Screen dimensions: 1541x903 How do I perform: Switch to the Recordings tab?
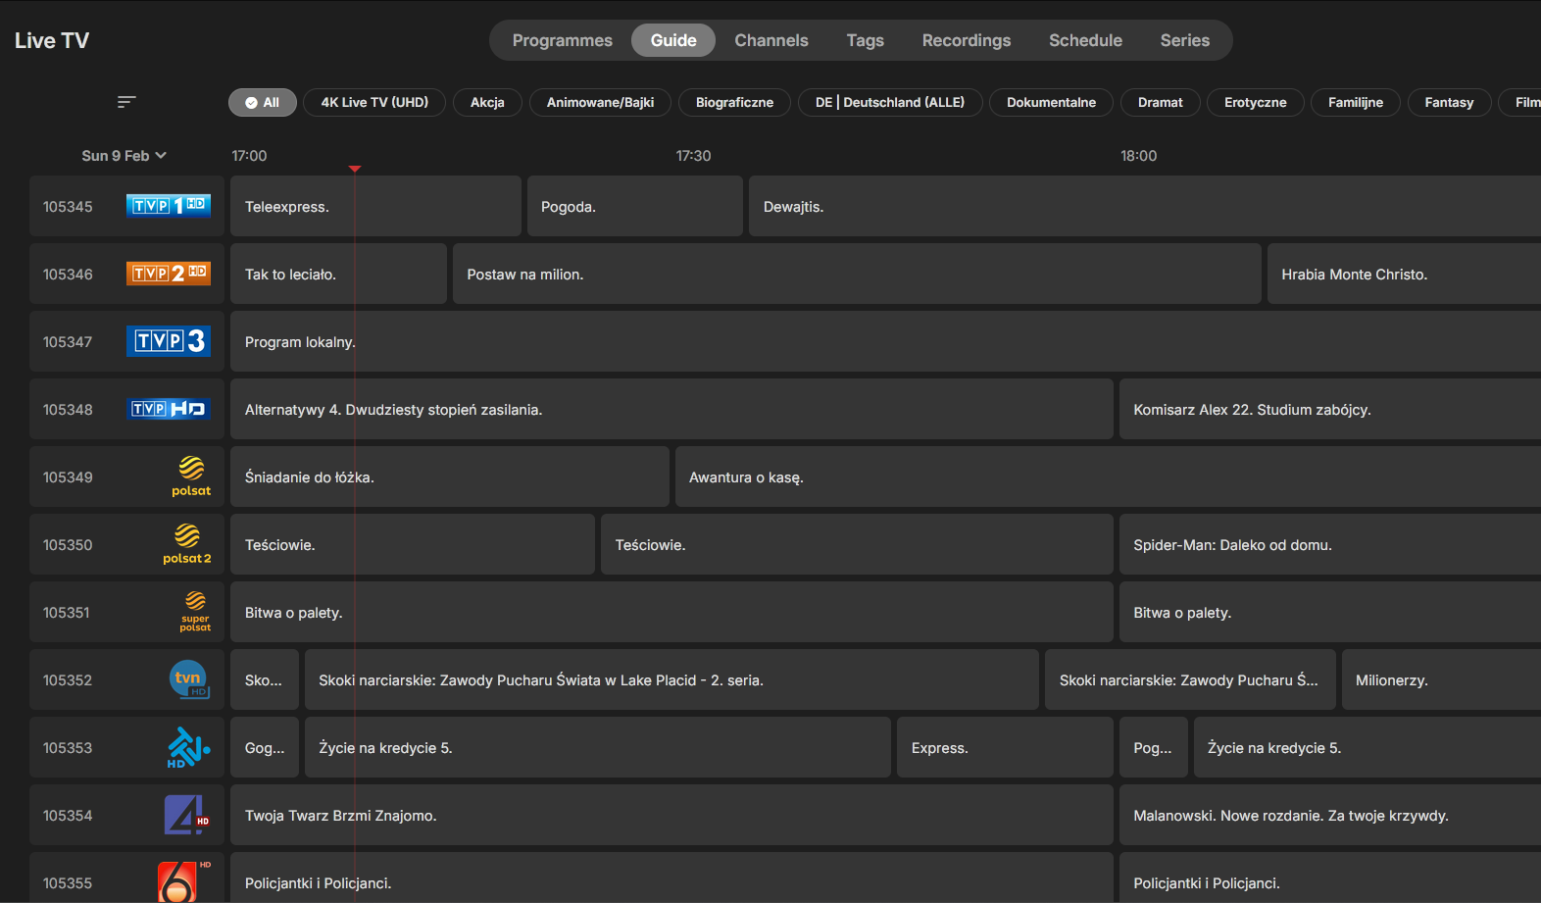pos(966,40)
